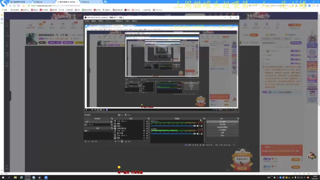320x180 pixels.
Task: Click the favorites star in browser sidebar
Action: [x=2, y=15]
